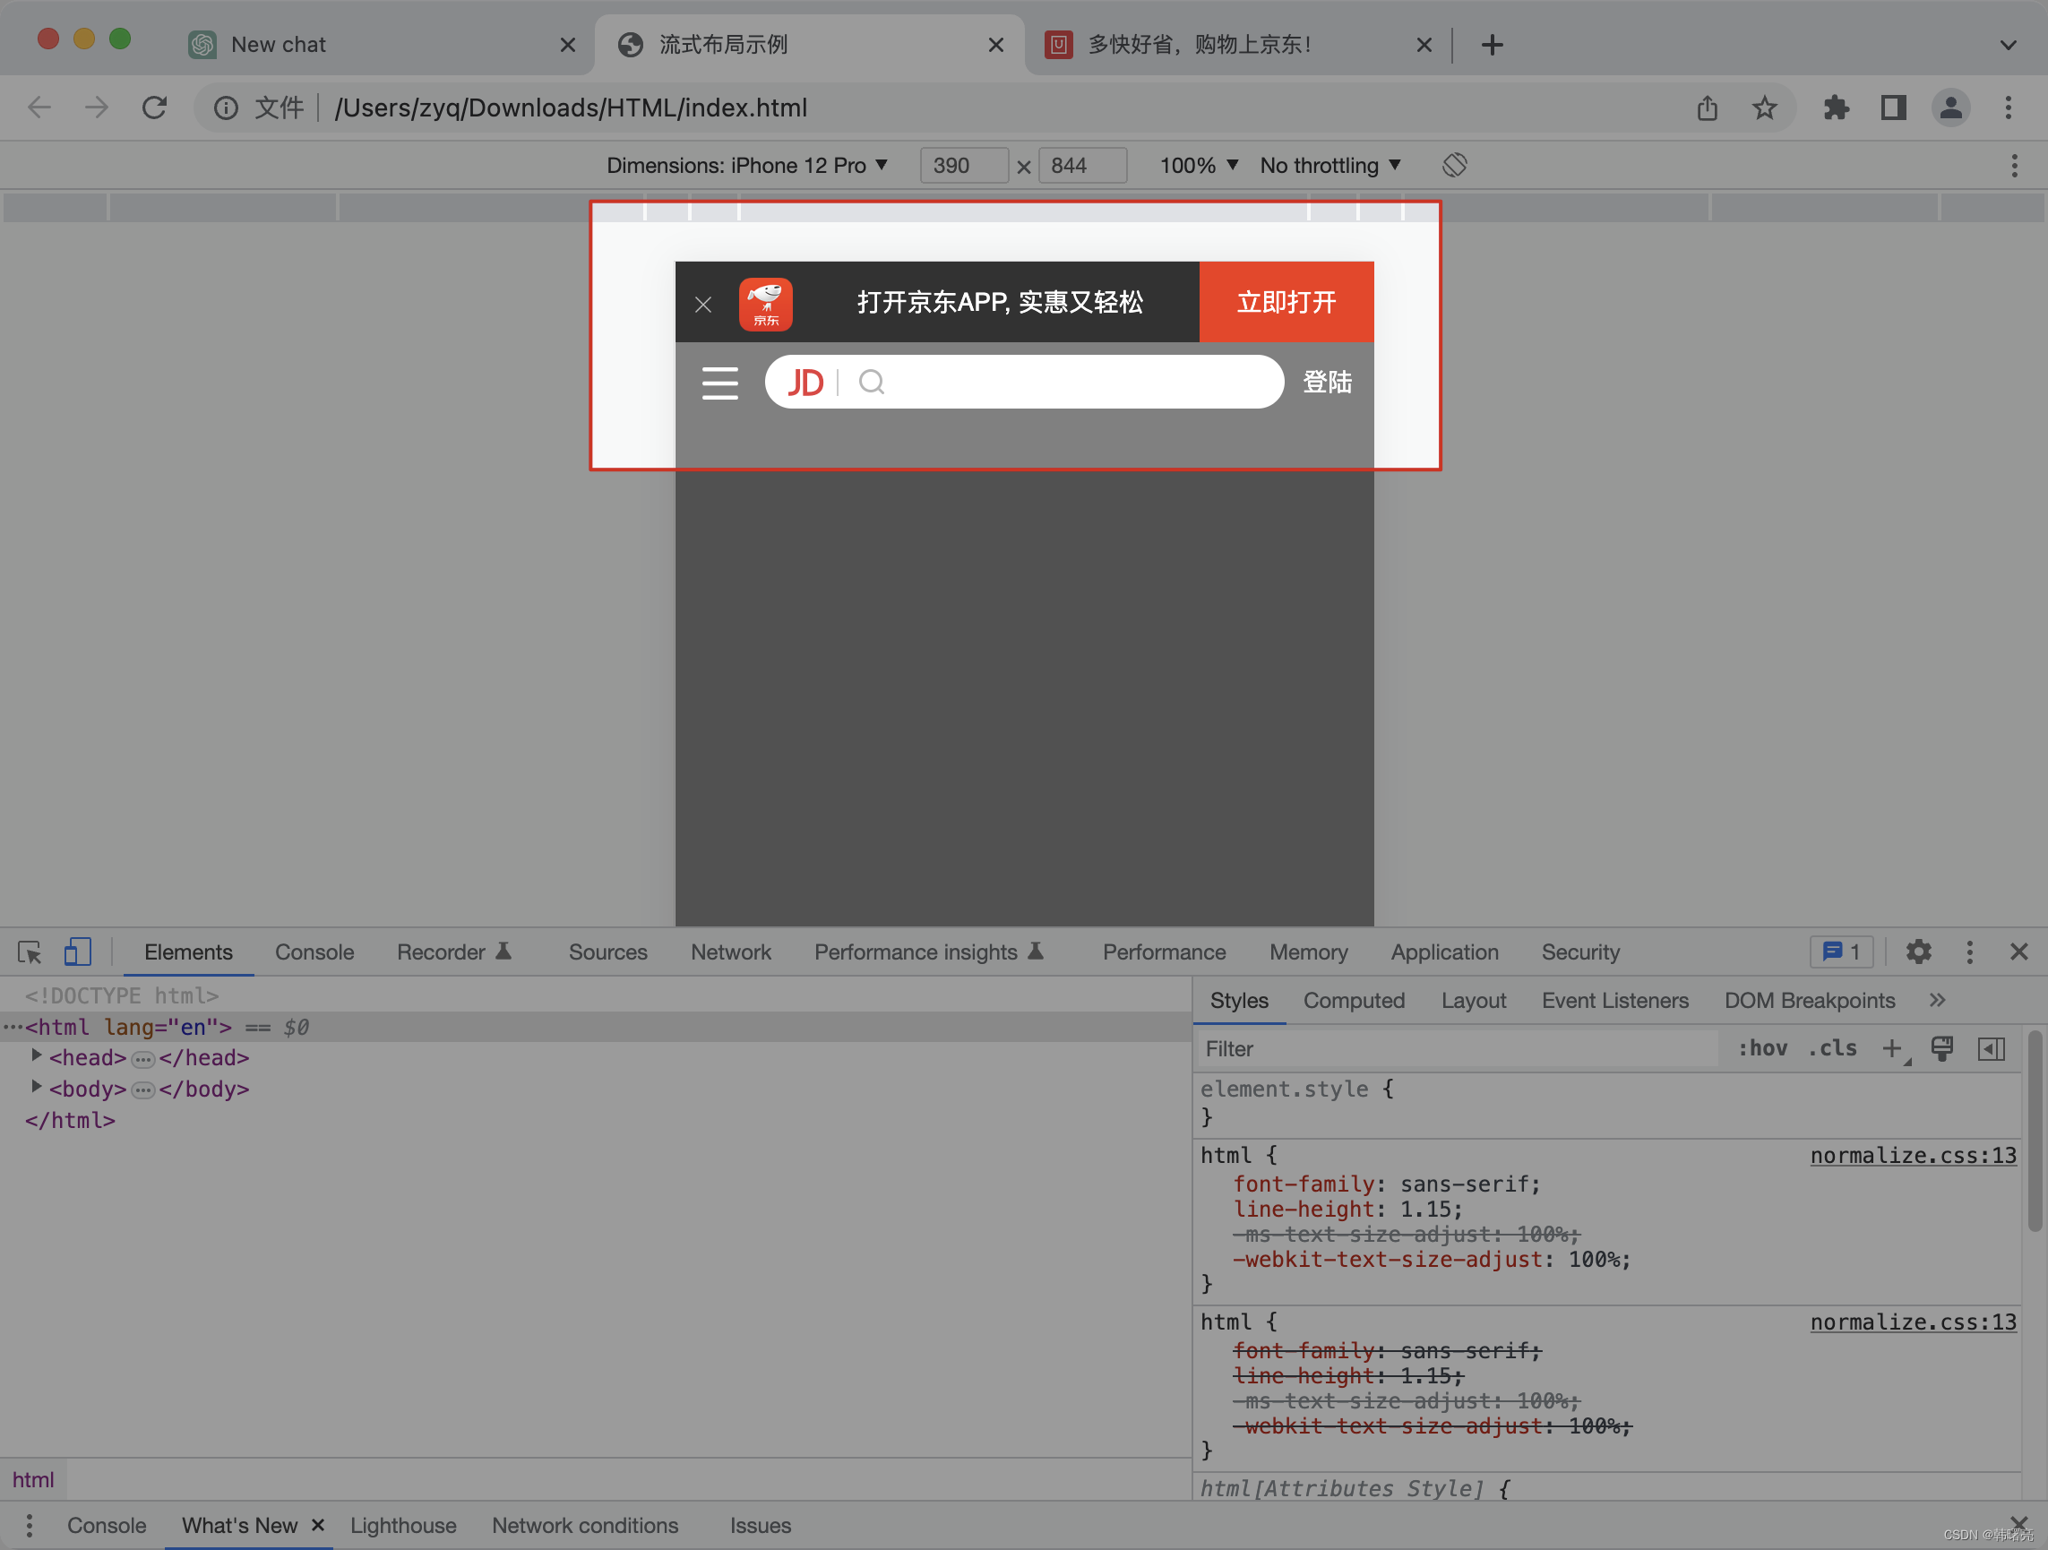Open the No throttling dropdown
Screen dimensions: 2048x1550
(1329, 166)
